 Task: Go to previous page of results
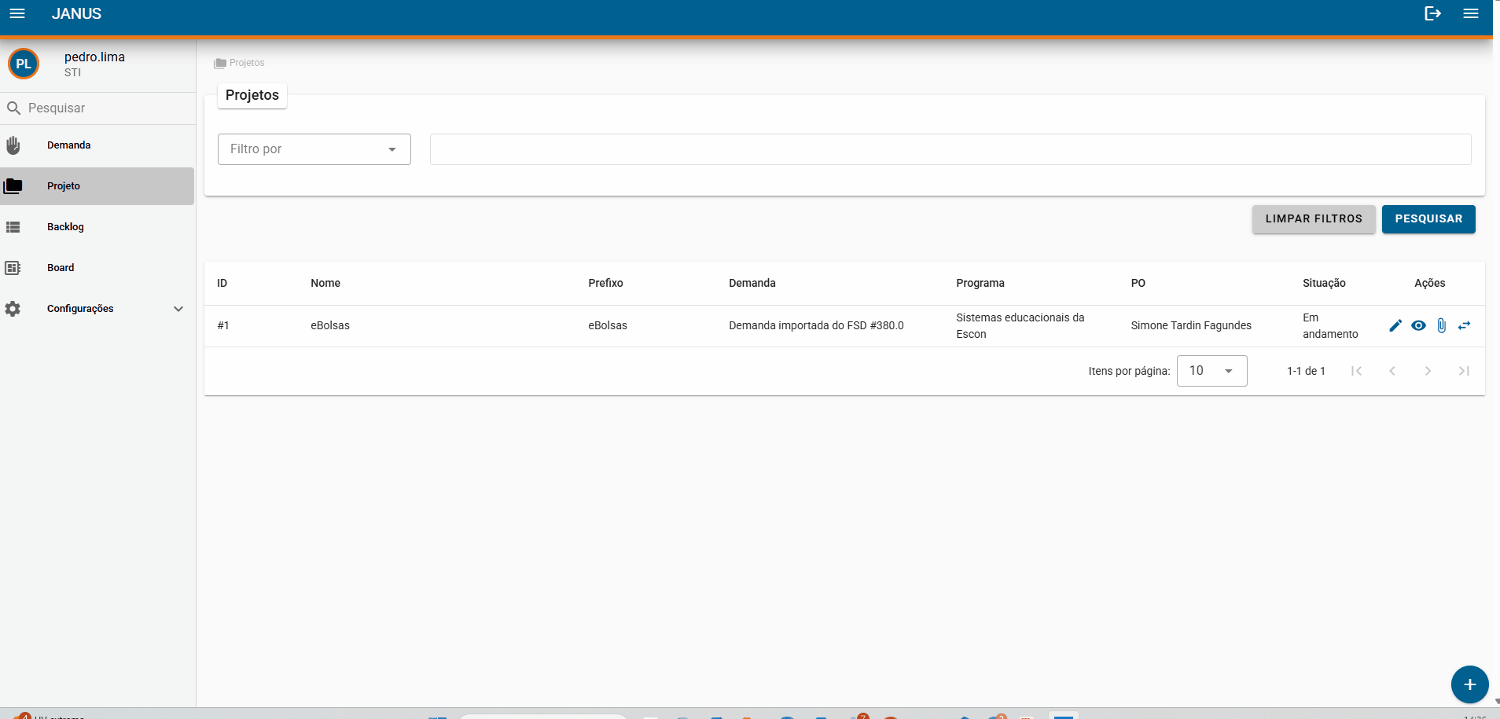[x=1392, y=371]
